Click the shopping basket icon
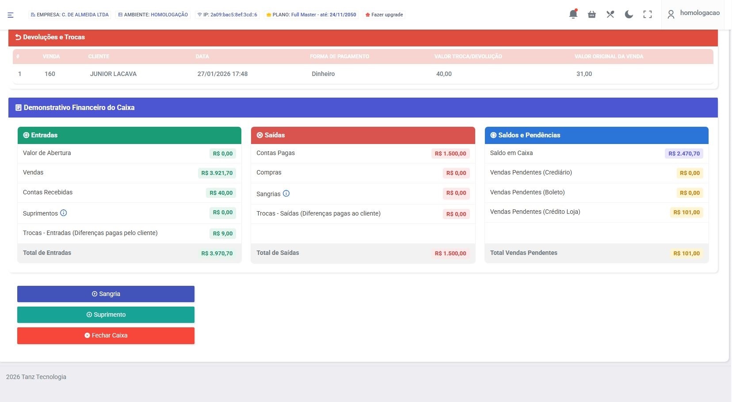This screenshot has height=402, width=732. 592,15
